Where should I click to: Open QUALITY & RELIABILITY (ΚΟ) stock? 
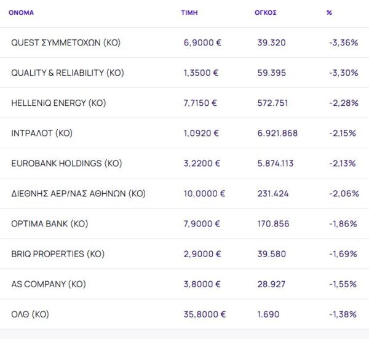(x=68, y=73)
